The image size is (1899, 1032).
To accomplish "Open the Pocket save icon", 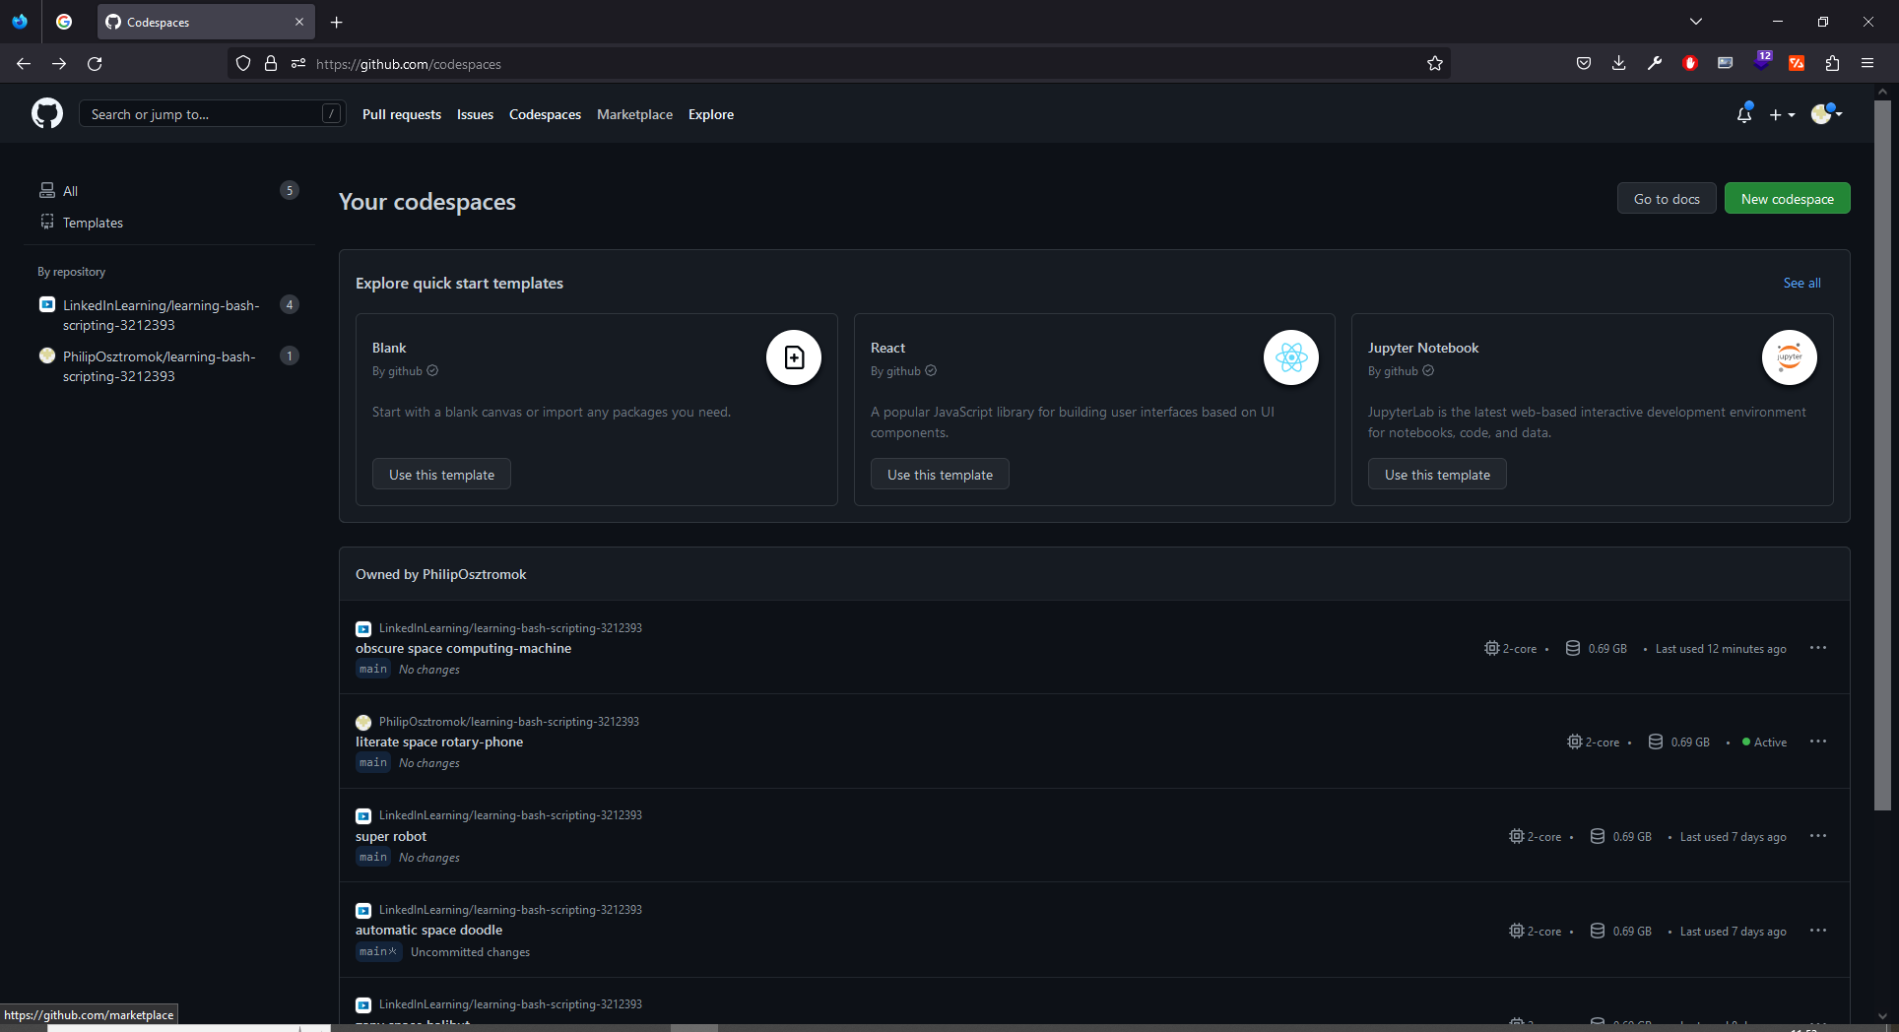I will [1584, 64].
